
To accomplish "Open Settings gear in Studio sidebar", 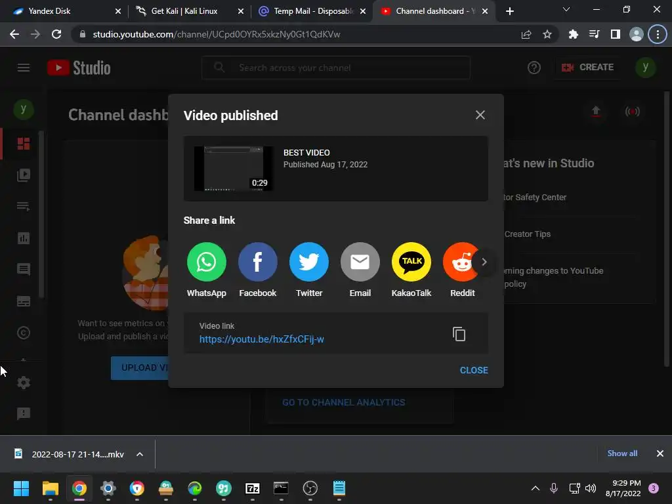I will point(24,383).
